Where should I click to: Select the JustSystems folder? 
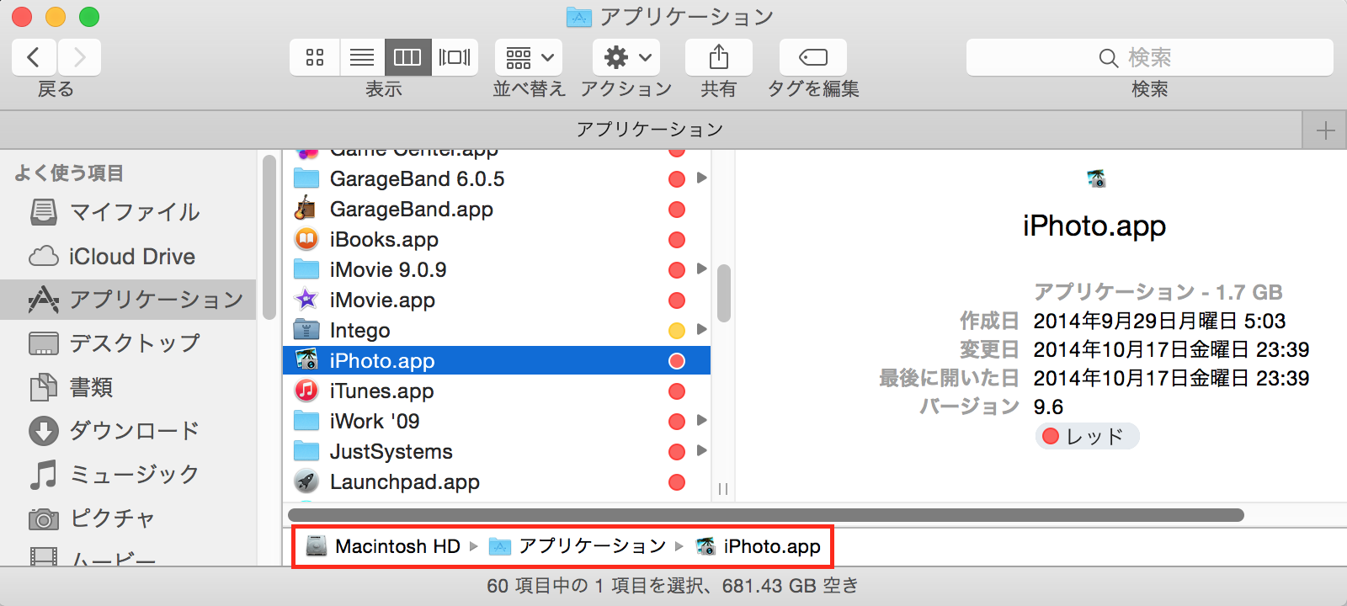(497, 451)
